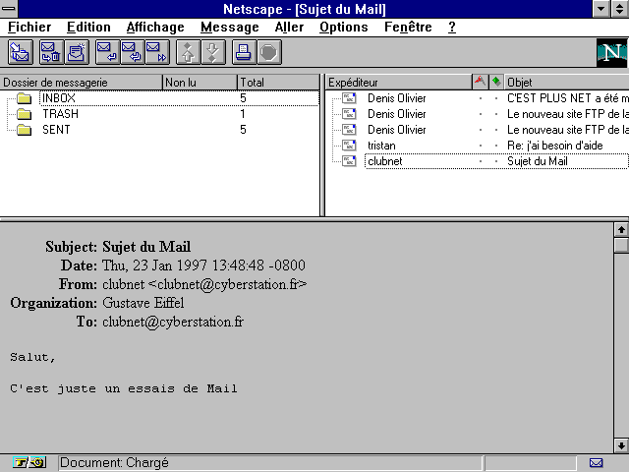This screenshot has height=472, width=629.
Task: Select the SENT folder row
Action: click(160, 130)
